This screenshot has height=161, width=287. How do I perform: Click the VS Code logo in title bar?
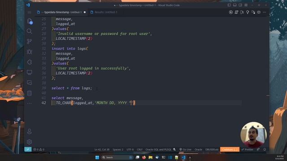[x=28, y=5]
